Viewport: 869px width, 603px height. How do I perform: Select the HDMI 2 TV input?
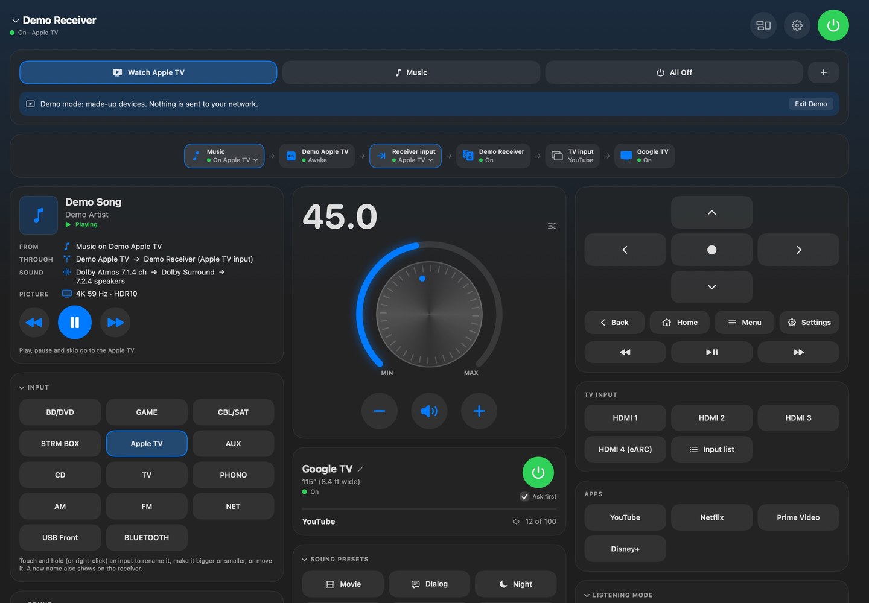(x=711, y=418)
